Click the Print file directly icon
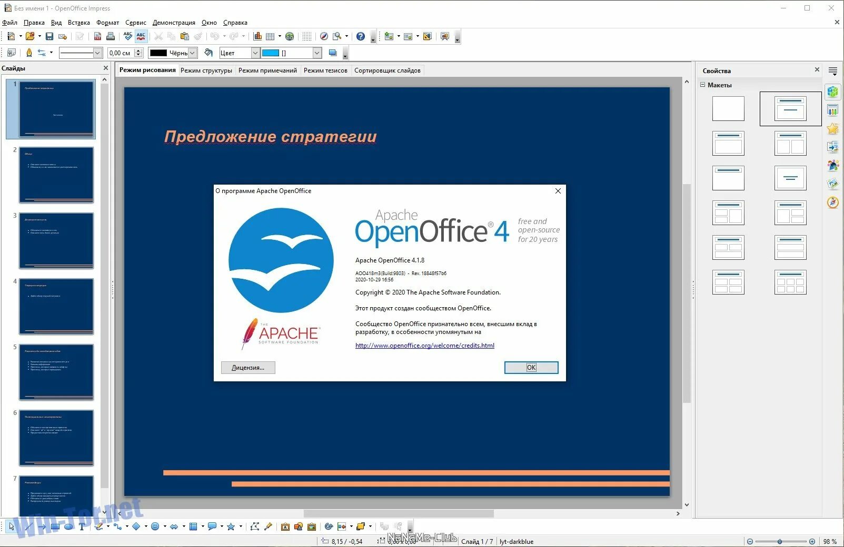This screenshot has height=547, width=844. [x=111, y=36]
